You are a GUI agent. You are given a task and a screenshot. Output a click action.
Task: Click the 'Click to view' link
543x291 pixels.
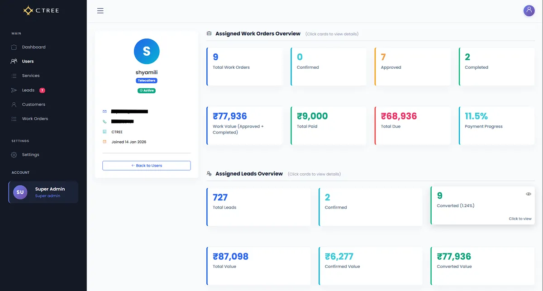point(520,219)
